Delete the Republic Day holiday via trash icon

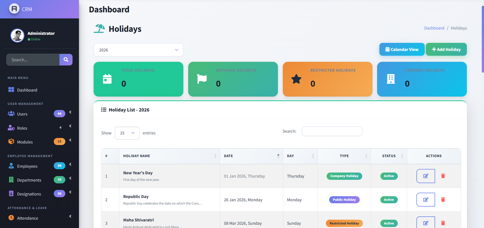click(x=443, y=200)
